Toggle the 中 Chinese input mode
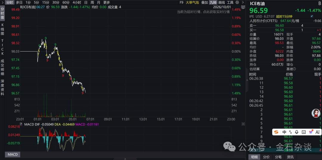This screenshot has width=322, height=160. [x=284, y=132]
